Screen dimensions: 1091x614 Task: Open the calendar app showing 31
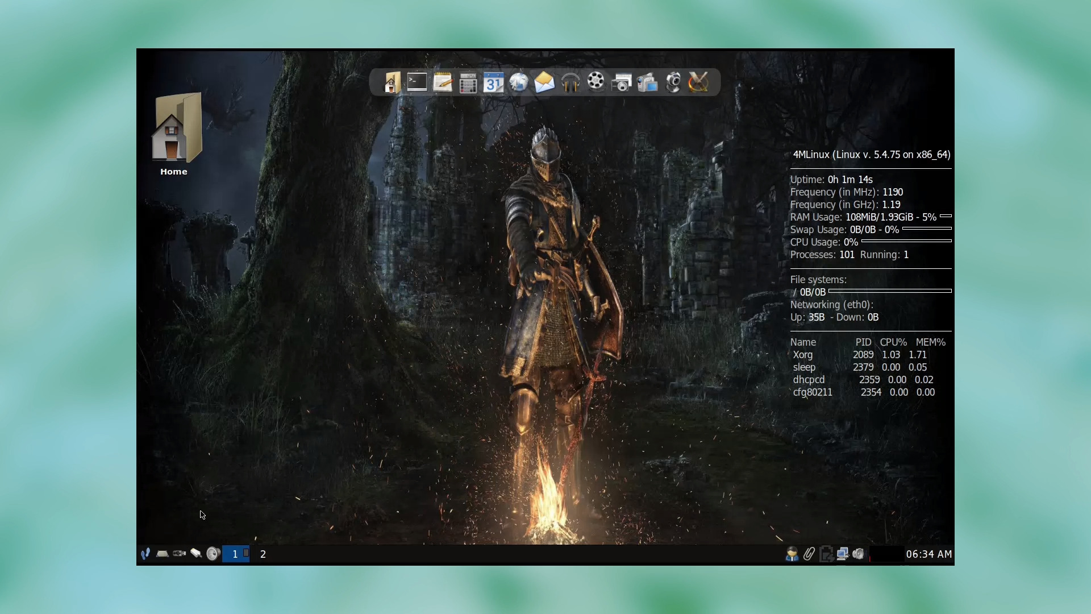click(x=493, y=81)
